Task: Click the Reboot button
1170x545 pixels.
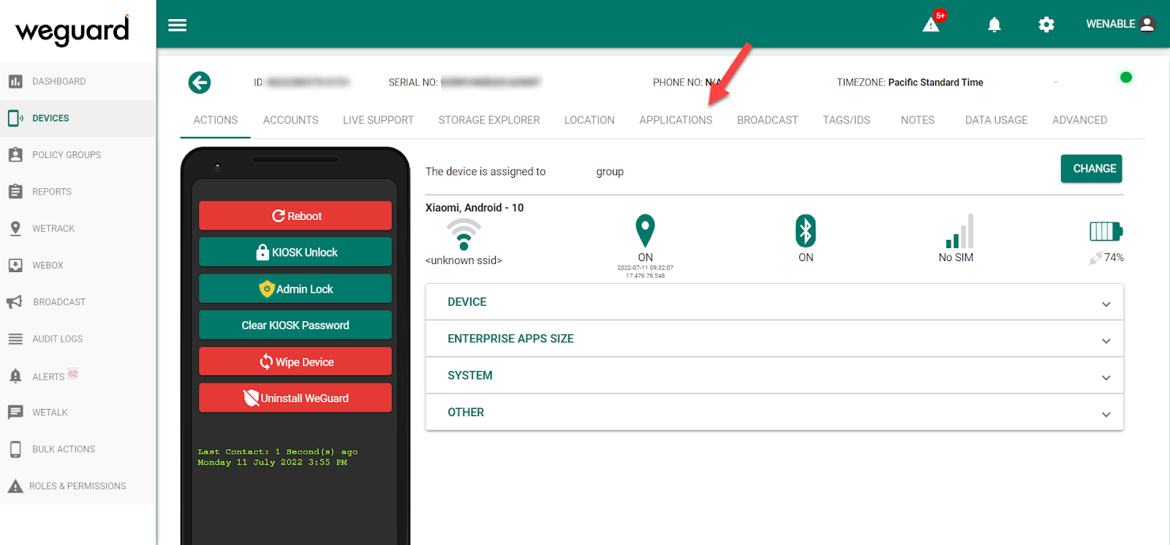Action: click(x=295, y=216)
